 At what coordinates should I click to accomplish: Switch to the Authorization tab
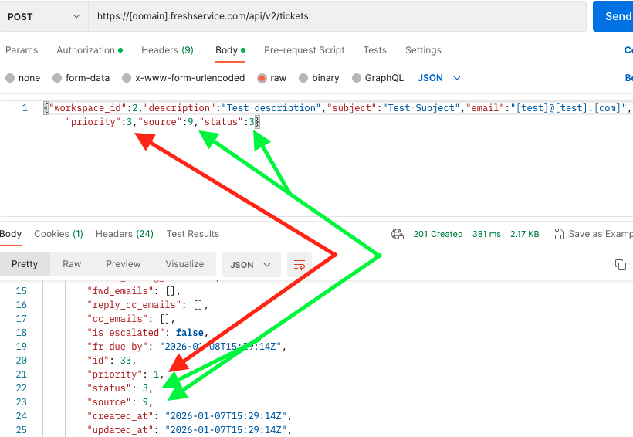click(89, 50)
